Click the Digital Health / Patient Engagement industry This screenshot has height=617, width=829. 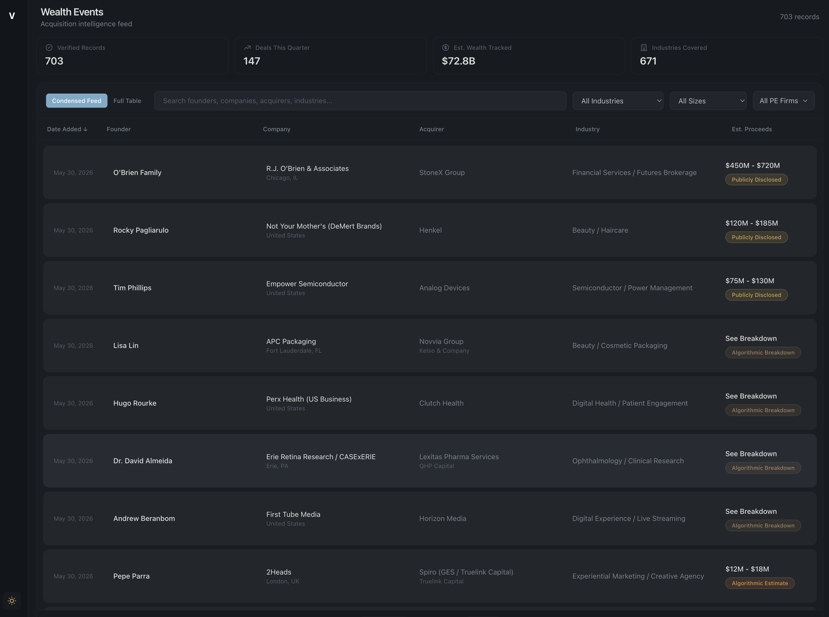(630, 403)
